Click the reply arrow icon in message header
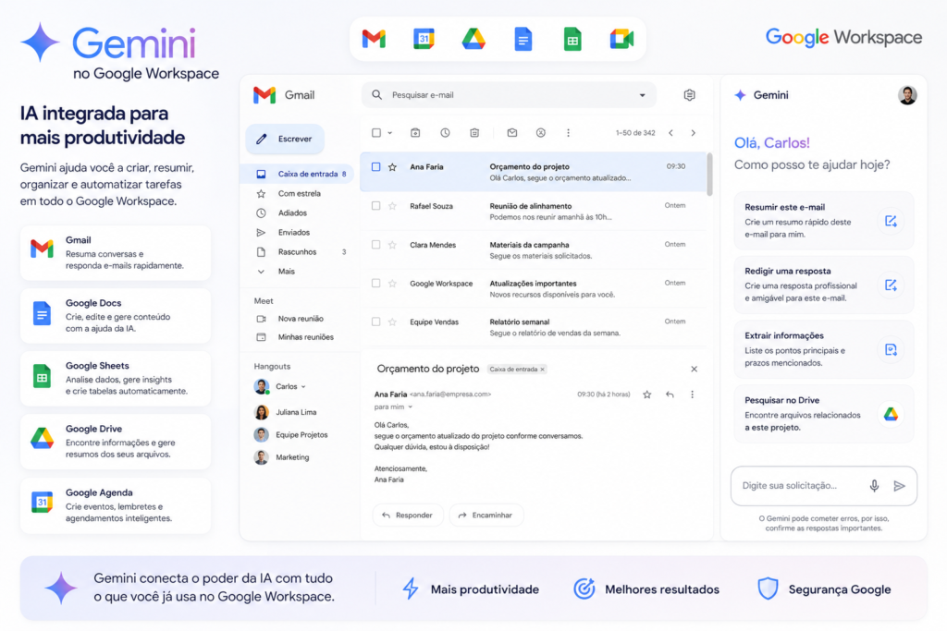Screen dimensions: 947x631 click(x=670, y=394)
